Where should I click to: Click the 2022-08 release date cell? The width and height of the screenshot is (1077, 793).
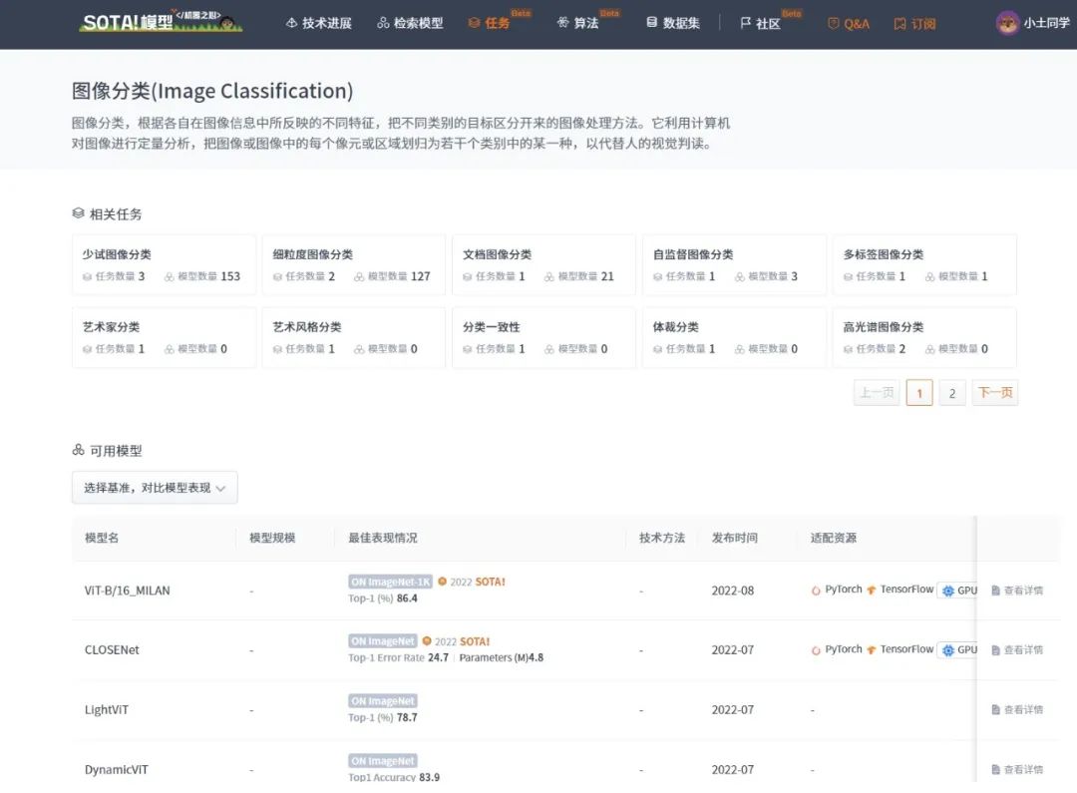pos(733,591)
